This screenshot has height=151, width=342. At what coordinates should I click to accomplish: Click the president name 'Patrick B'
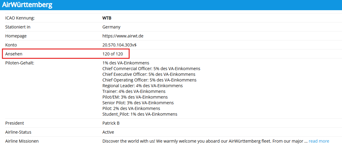point(111,123)
